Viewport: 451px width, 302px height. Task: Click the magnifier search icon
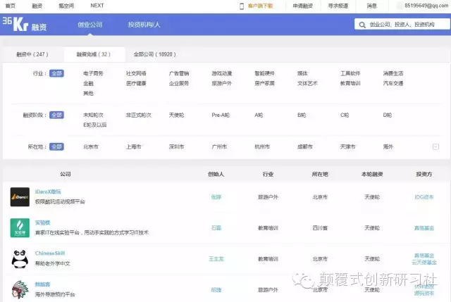coord(362,25)
